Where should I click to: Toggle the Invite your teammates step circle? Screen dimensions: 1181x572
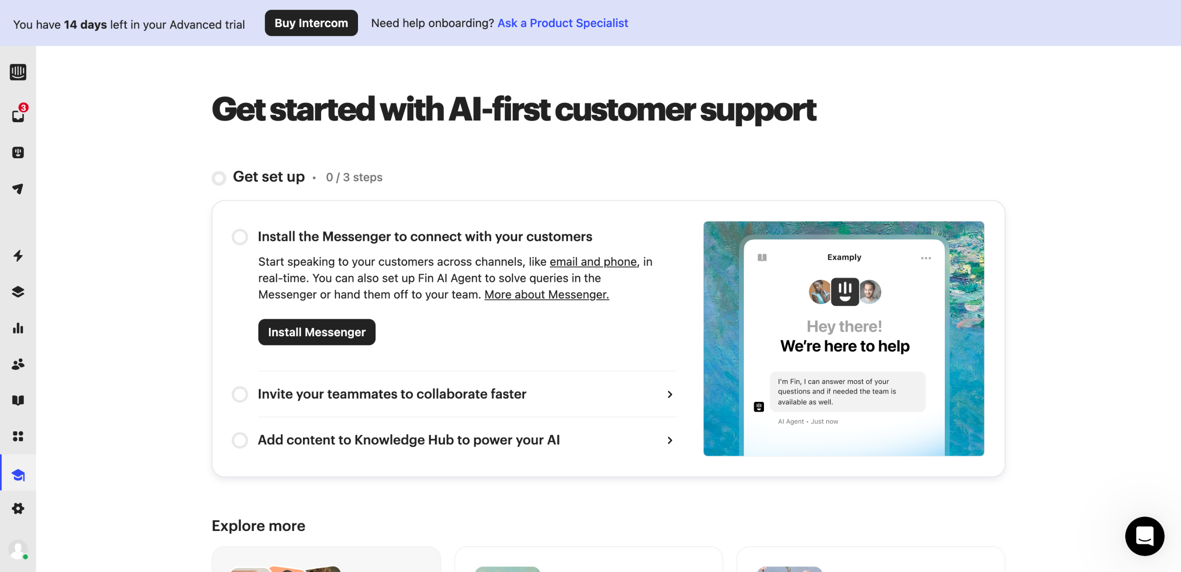tap(240, 394)
